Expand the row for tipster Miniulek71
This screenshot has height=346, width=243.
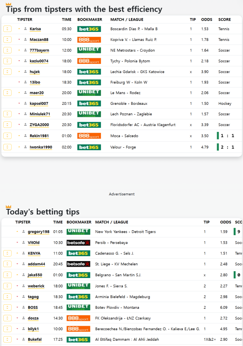coord(7,114)
